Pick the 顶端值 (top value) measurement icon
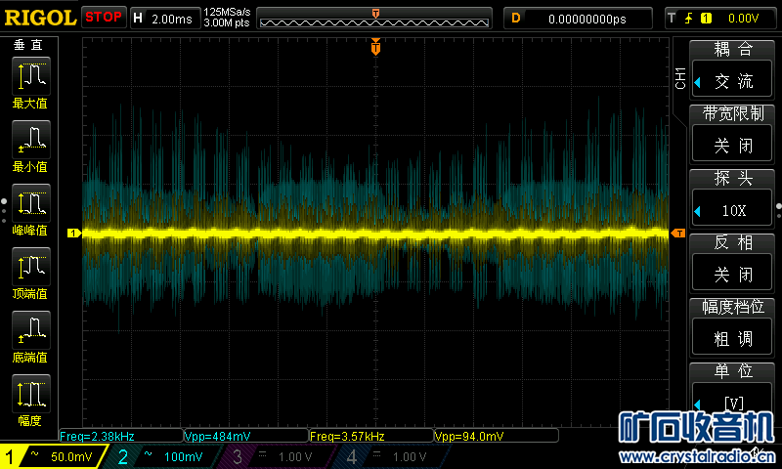The image size is (782, 469). 30,267
